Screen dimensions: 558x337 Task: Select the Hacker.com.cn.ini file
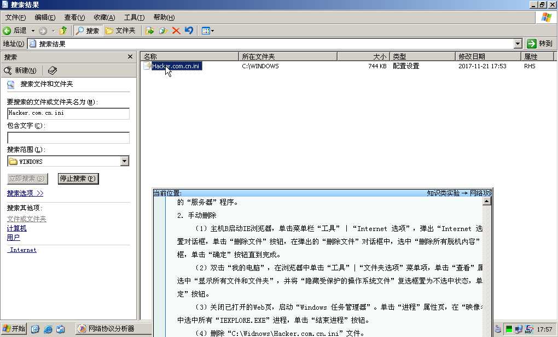177,66
